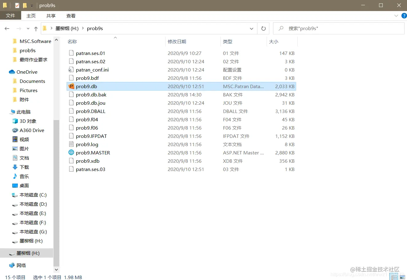
Task: Click the prob9.xdb file icon
Action: click(71, 161)
